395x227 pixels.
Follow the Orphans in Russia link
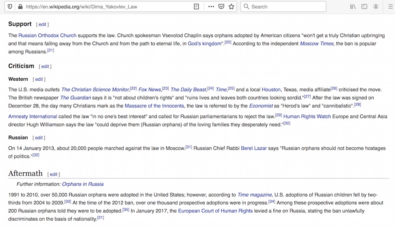83,184
